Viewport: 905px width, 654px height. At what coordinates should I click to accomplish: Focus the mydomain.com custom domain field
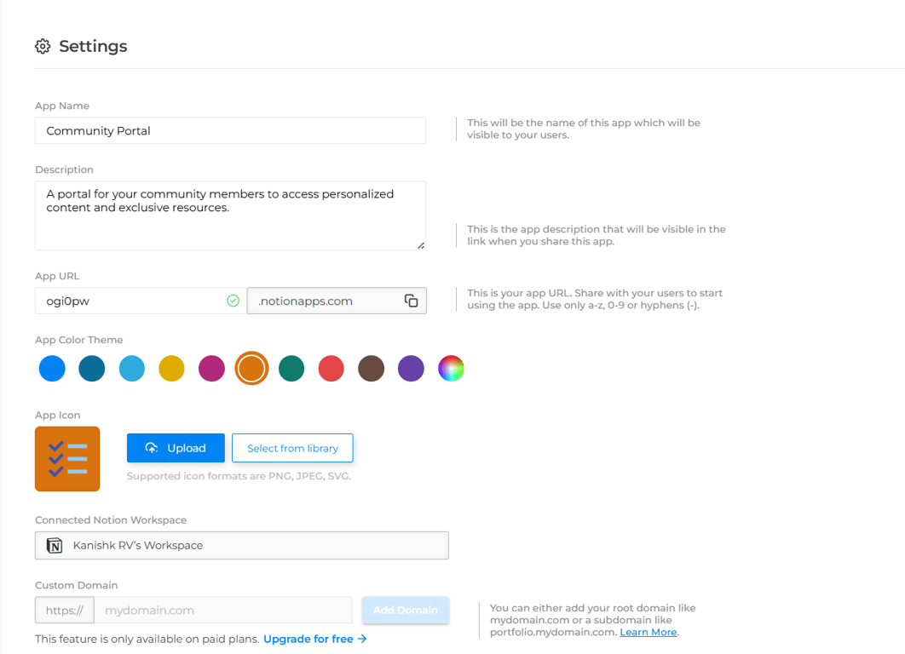point(222,610)
